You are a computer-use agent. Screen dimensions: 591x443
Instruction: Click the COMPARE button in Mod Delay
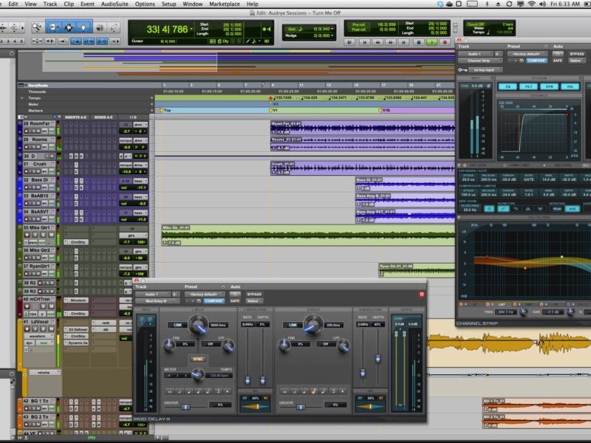(213, 301)
